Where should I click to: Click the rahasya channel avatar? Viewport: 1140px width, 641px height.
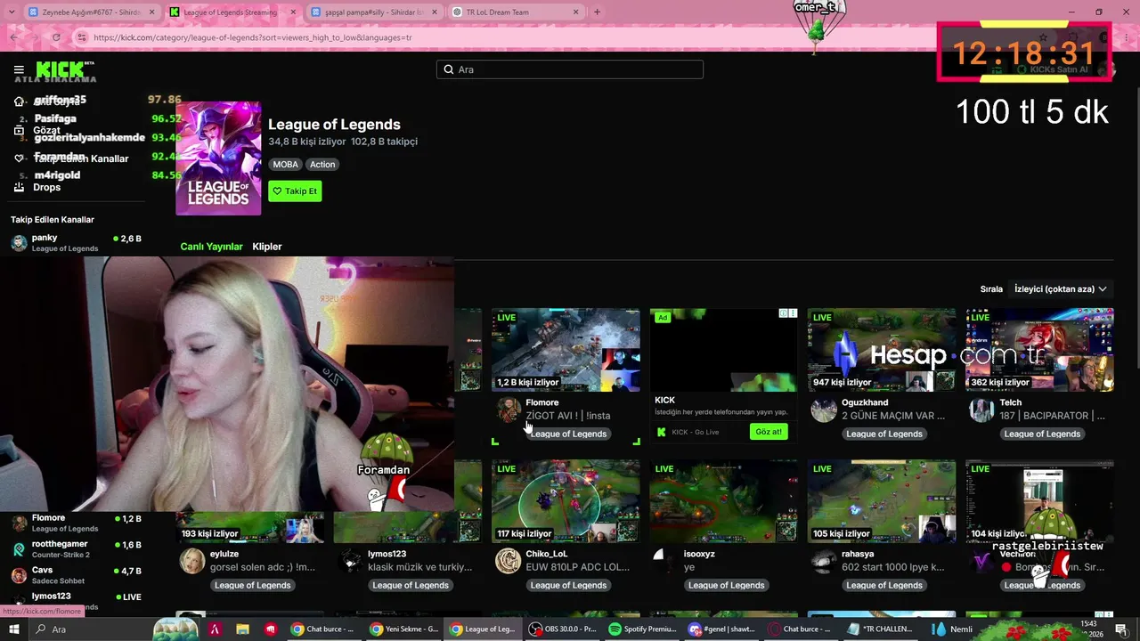click(x=825, y=562)
